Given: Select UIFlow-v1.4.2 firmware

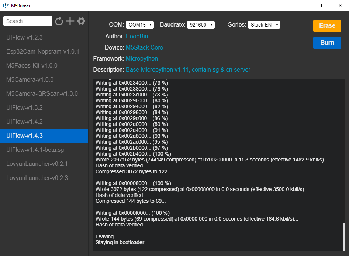Looking at the screenshot, I should click(x=44, y=122).
